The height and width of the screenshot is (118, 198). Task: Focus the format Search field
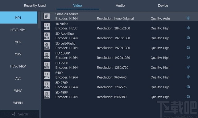coord(20,114)
